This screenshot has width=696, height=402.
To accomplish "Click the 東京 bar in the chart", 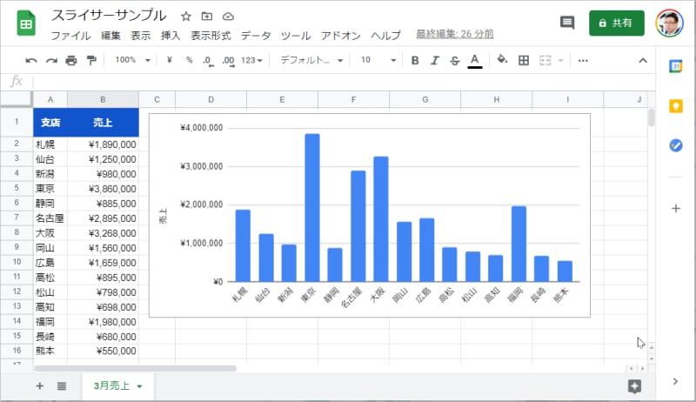I will click(312, 208).
